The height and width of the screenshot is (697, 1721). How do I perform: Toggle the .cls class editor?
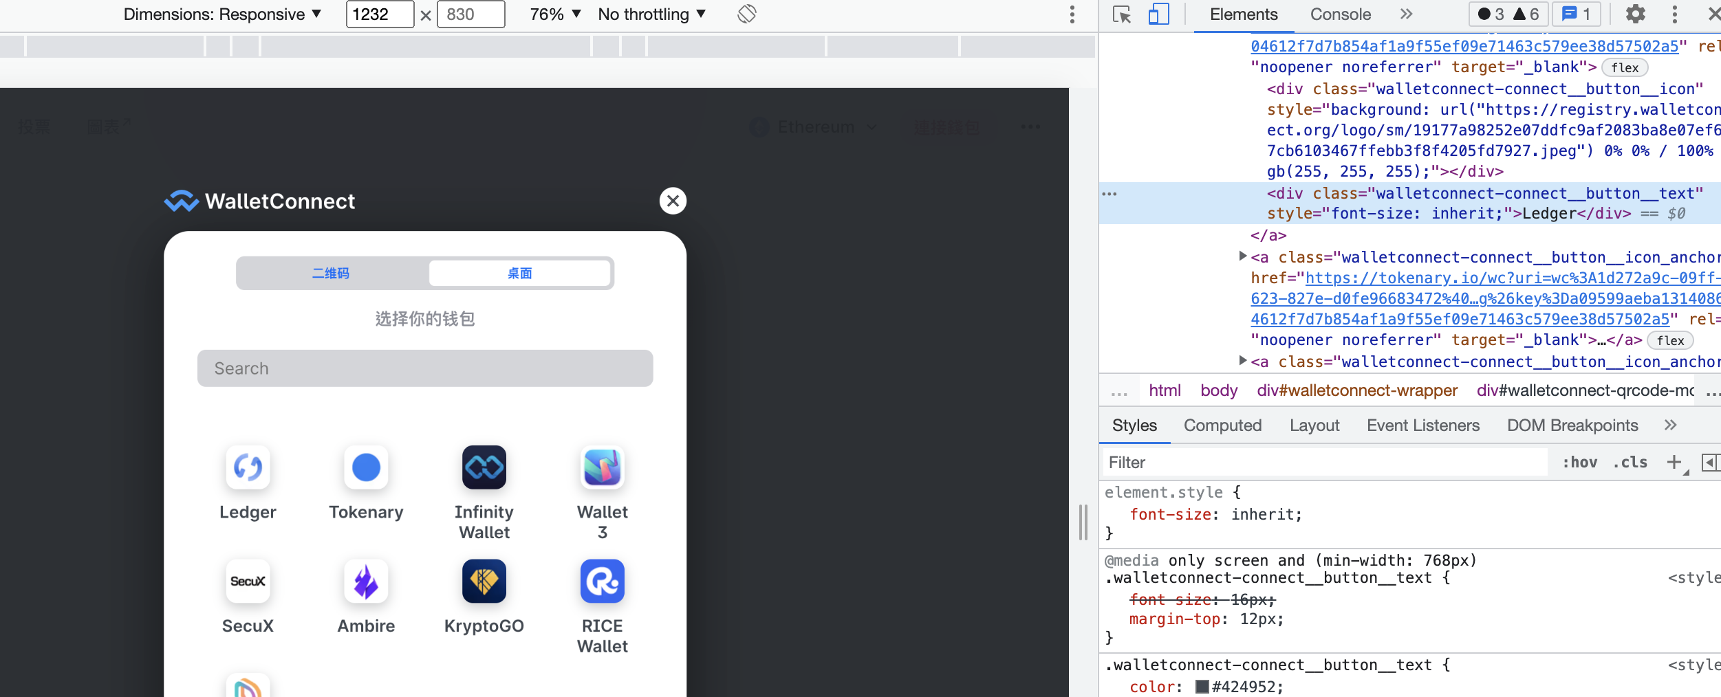pos(1630,463)
